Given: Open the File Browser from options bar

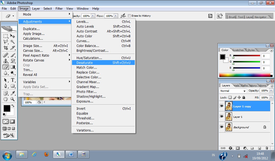Looking at the screenshot, I should tap(219, 16).
